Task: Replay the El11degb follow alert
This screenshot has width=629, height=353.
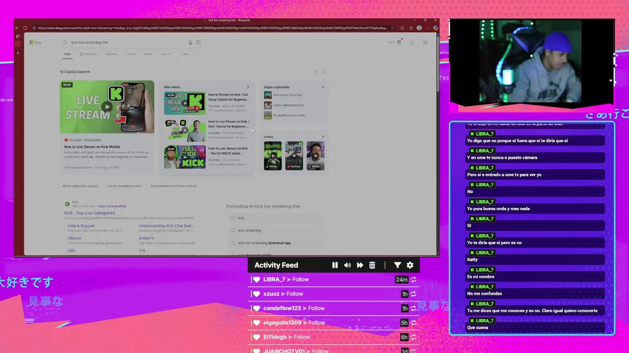Action: pos(413,337)
